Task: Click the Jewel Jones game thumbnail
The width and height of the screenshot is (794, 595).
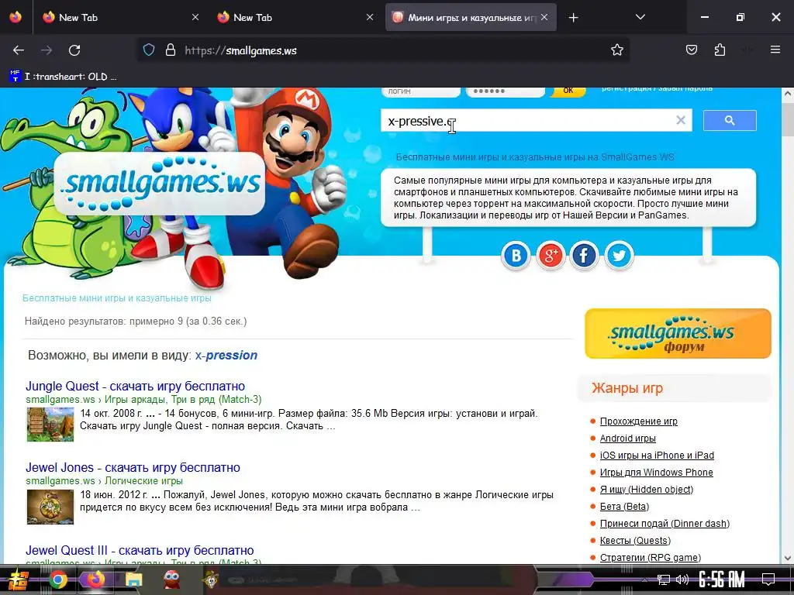Action: (50, 507)
